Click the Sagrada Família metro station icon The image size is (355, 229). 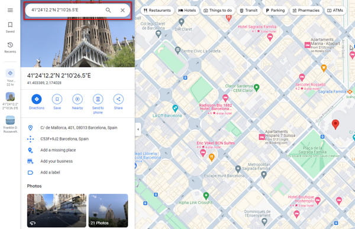pyautogui.click(x=350, y=91)
